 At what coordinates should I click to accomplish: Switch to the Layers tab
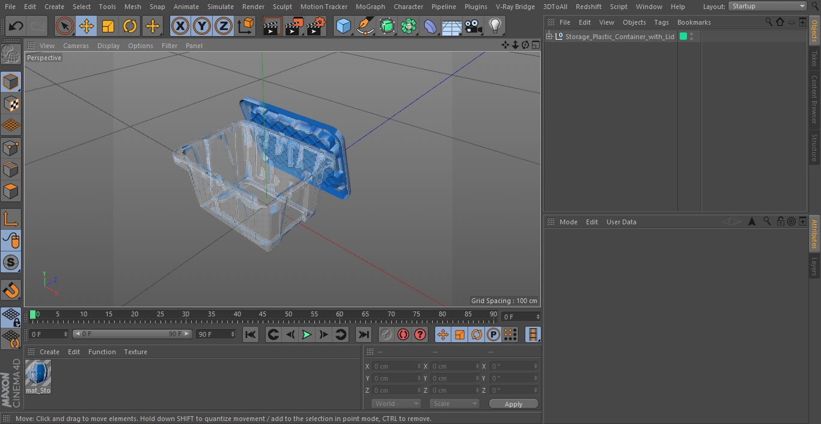coord(814,266)
